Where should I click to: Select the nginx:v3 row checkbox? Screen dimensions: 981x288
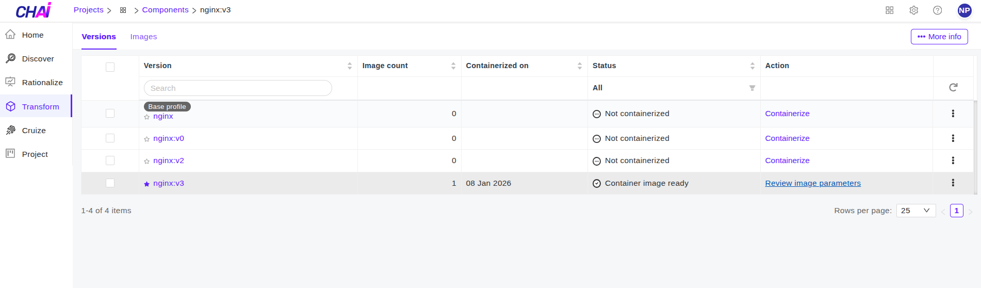(x=110, y=183)
